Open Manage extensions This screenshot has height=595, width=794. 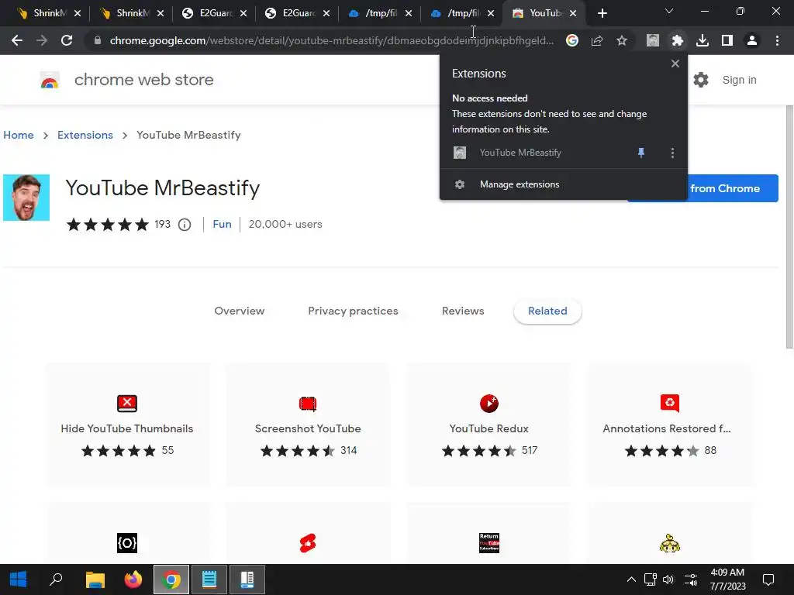click(563, 184)
